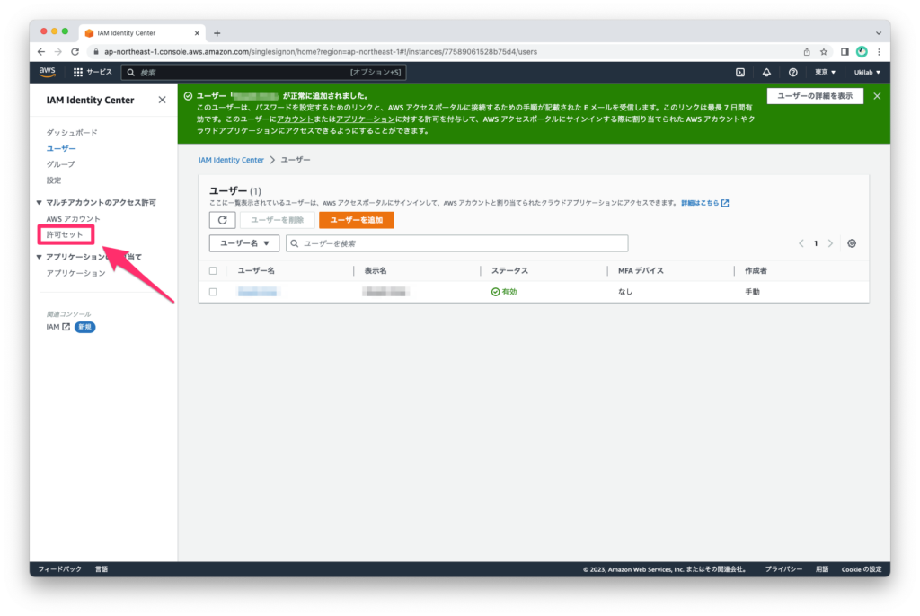The width and height of the screenshot is (920, 616).
Task: Click the サービス menu label
Action: coord(99,72)
